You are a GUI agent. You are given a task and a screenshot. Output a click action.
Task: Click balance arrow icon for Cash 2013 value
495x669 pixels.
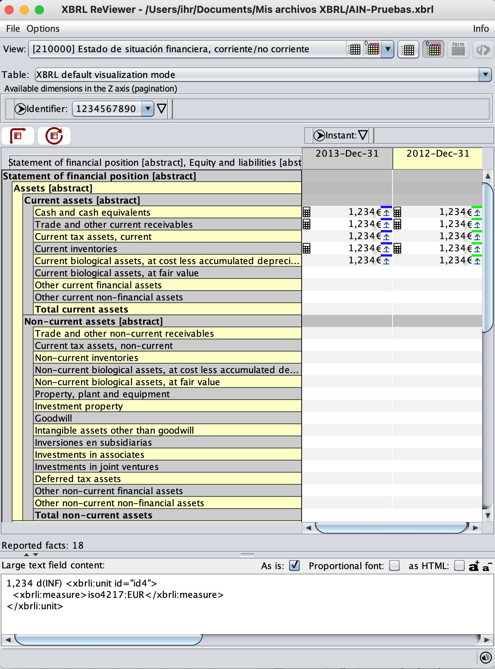coord(386,212)
